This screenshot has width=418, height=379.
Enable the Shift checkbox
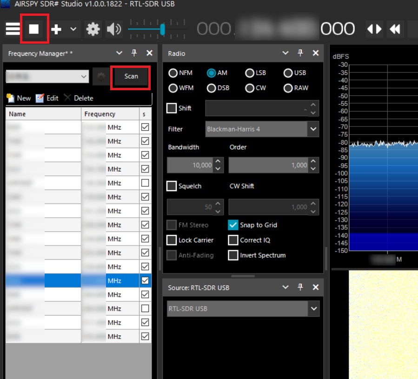pyautogui.click(x=172, y=108)
